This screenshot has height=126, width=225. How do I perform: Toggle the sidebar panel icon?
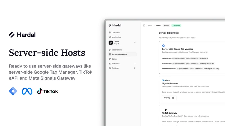[144, 25]
